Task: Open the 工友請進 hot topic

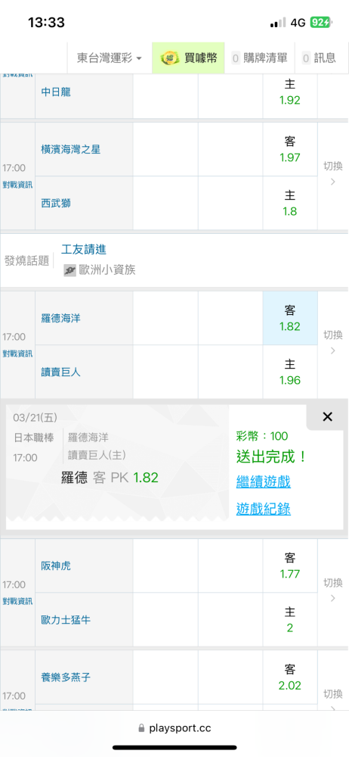Action: [83, 250]
